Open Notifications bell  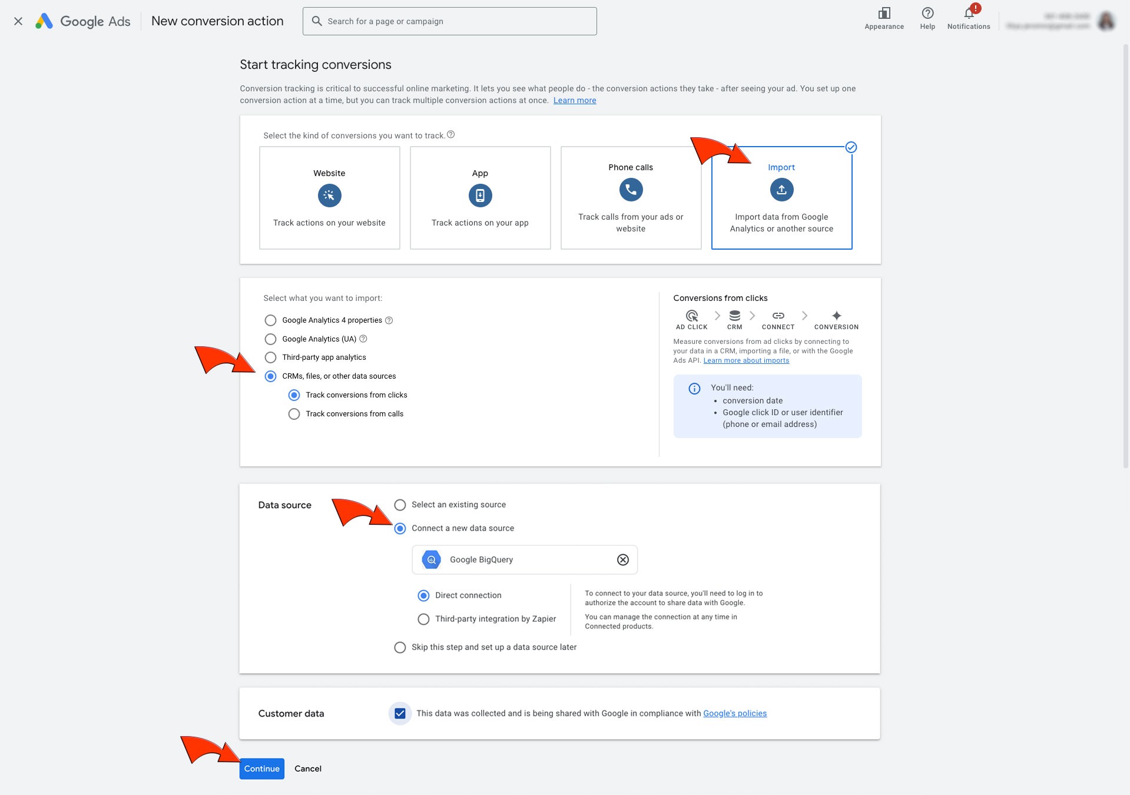click(969, 18)
